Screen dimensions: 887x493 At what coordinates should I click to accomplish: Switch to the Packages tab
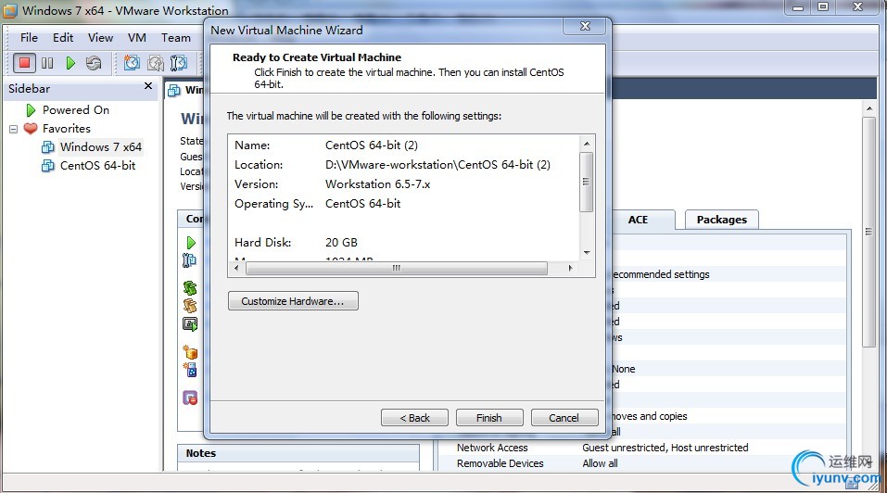[721, 220]
